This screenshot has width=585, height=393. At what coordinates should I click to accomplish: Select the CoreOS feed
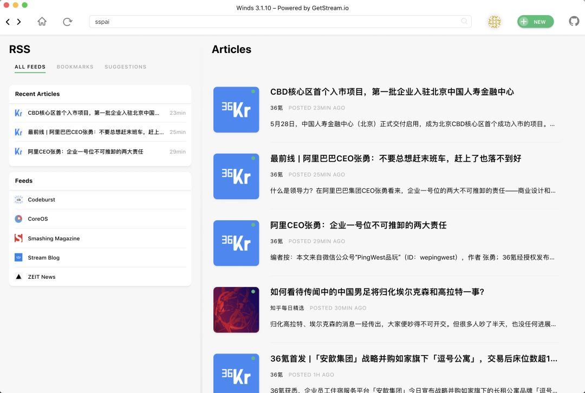click(100, 219)
